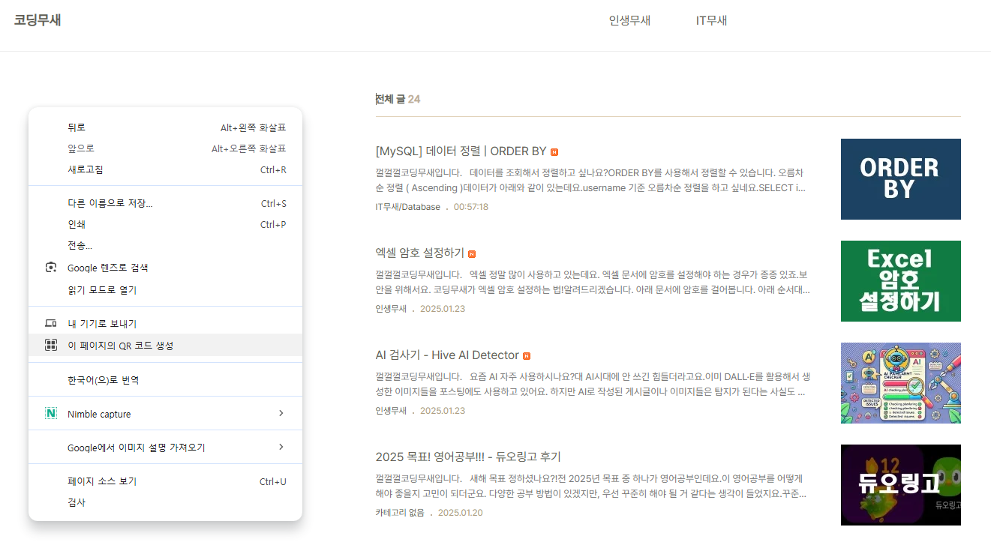The height and width of the screenshot is (545, 991).
Task: Select 뒤로 in the context menu
Action: [x=165, y=127]
